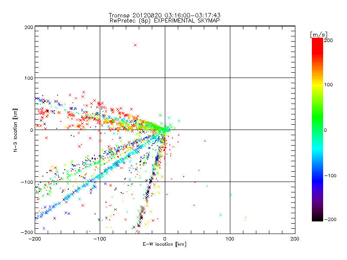Click the y-axis '200' tick label
Screen dimensions: 347x260
(x=29, y=27)
